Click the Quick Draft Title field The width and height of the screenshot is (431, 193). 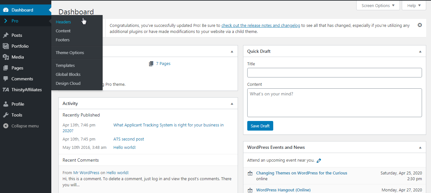click(x=334, y=73)
